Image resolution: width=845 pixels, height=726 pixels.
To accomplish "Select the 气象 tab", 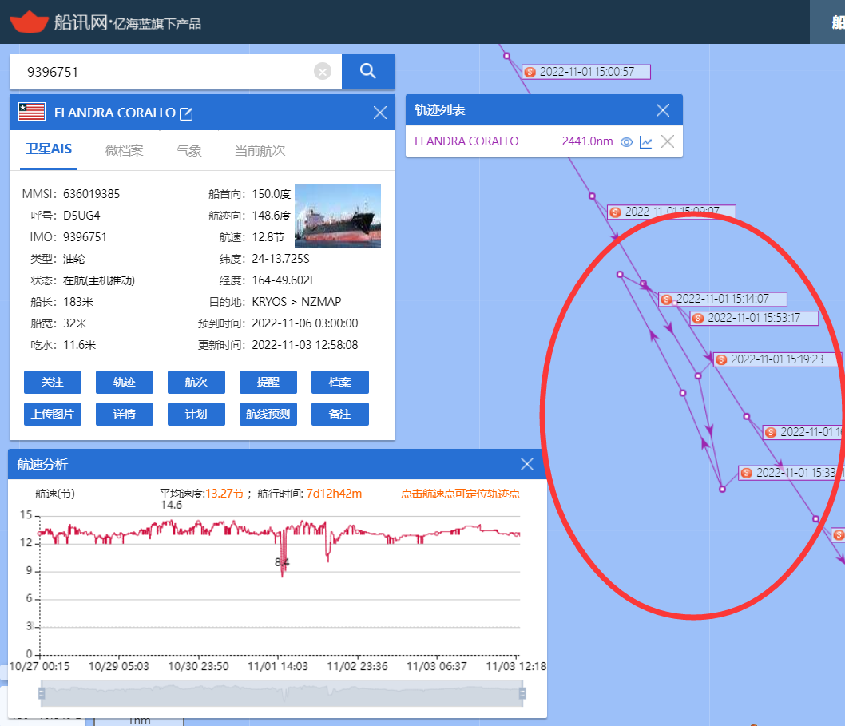I will pos(189,150).
